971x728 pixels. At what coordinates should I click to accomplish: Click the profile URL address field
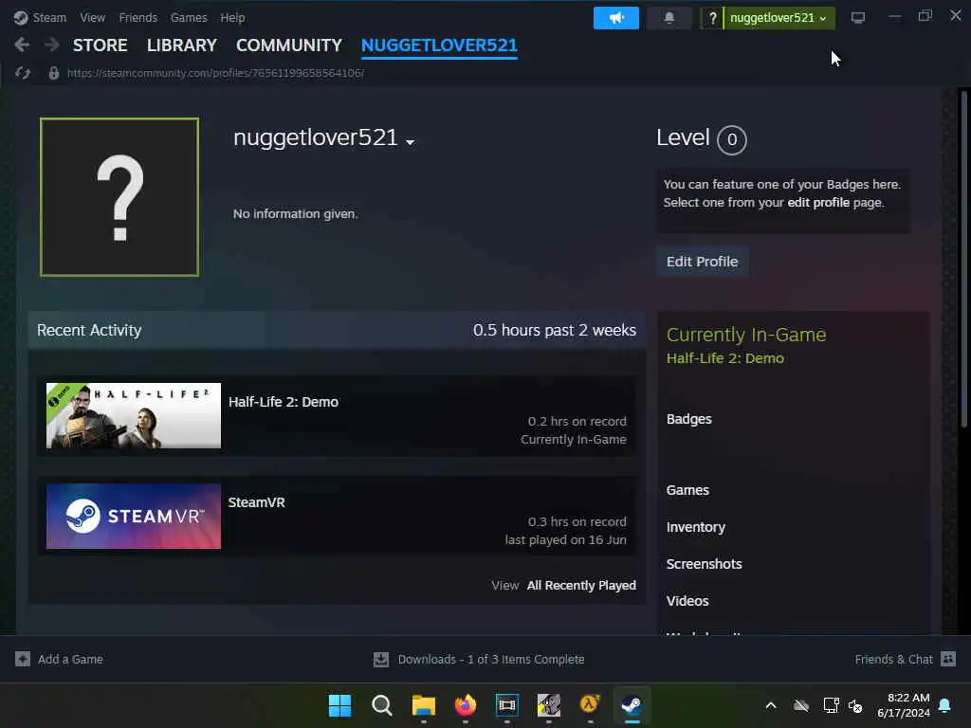click(x=215, y=73)
